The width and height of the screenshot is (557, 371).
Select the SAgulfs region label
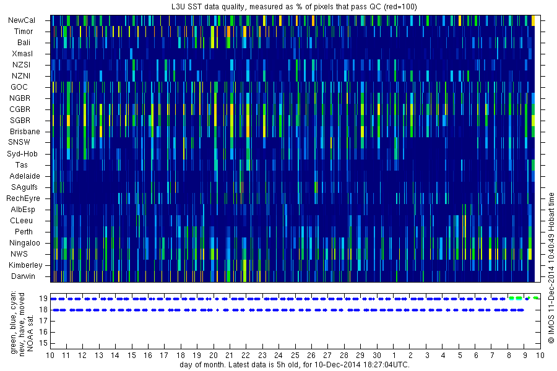click(24, 187)
